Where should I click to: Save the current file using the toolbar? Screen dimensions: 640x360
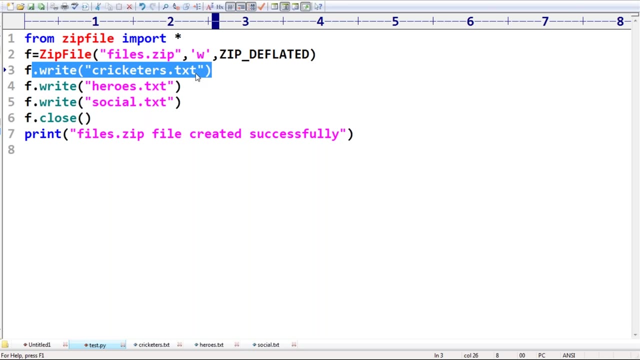pyautogui.click(x=31, y=6)
